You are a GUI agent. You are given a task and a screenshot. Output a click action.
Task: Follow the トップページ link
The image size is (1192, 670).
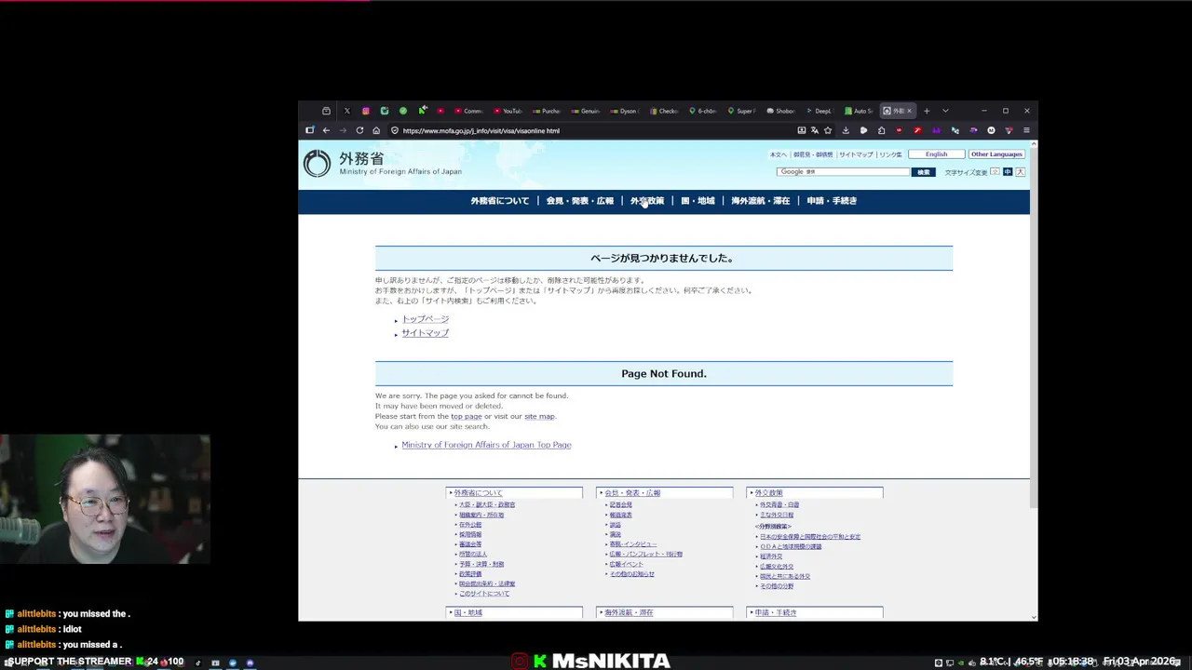click(x=425, y=319)
